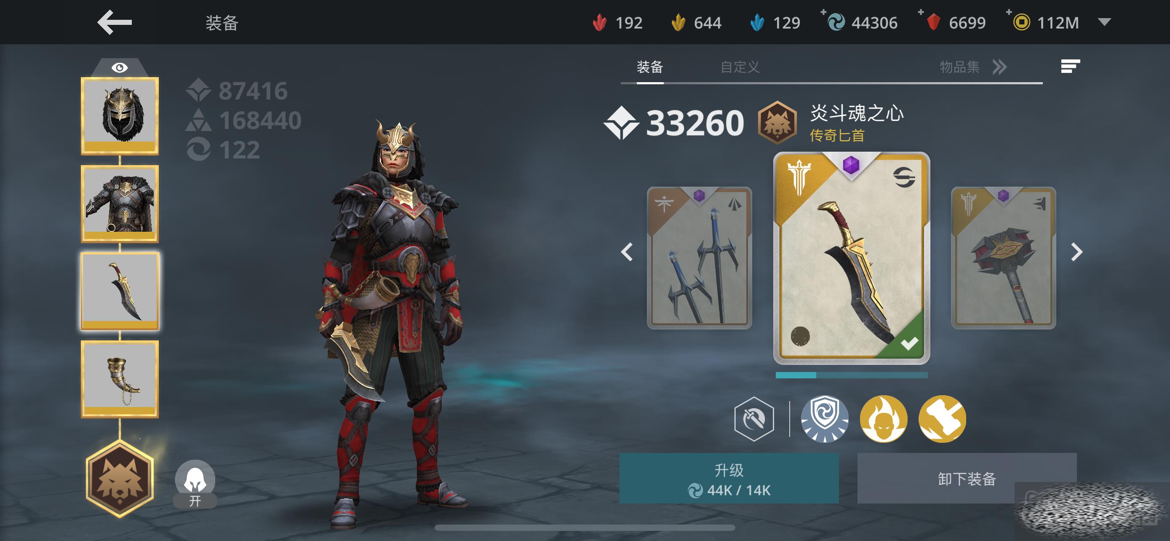Show previous weapon with left chevron
The height and width of the screenshot is (541, 1170).
point(627,252)
